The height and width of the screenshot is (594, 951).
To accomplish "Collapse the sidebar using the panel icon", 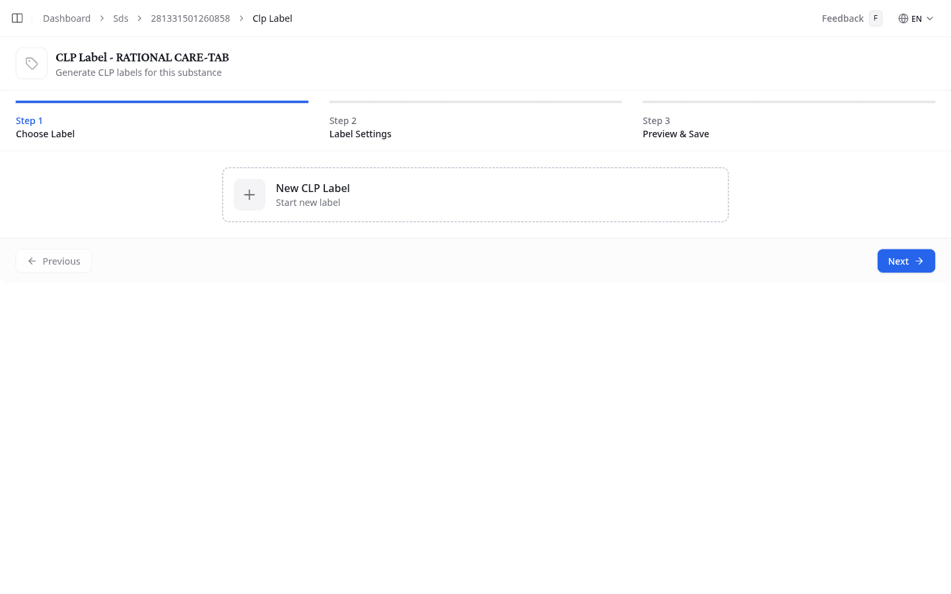I will (x=17, y=18).
